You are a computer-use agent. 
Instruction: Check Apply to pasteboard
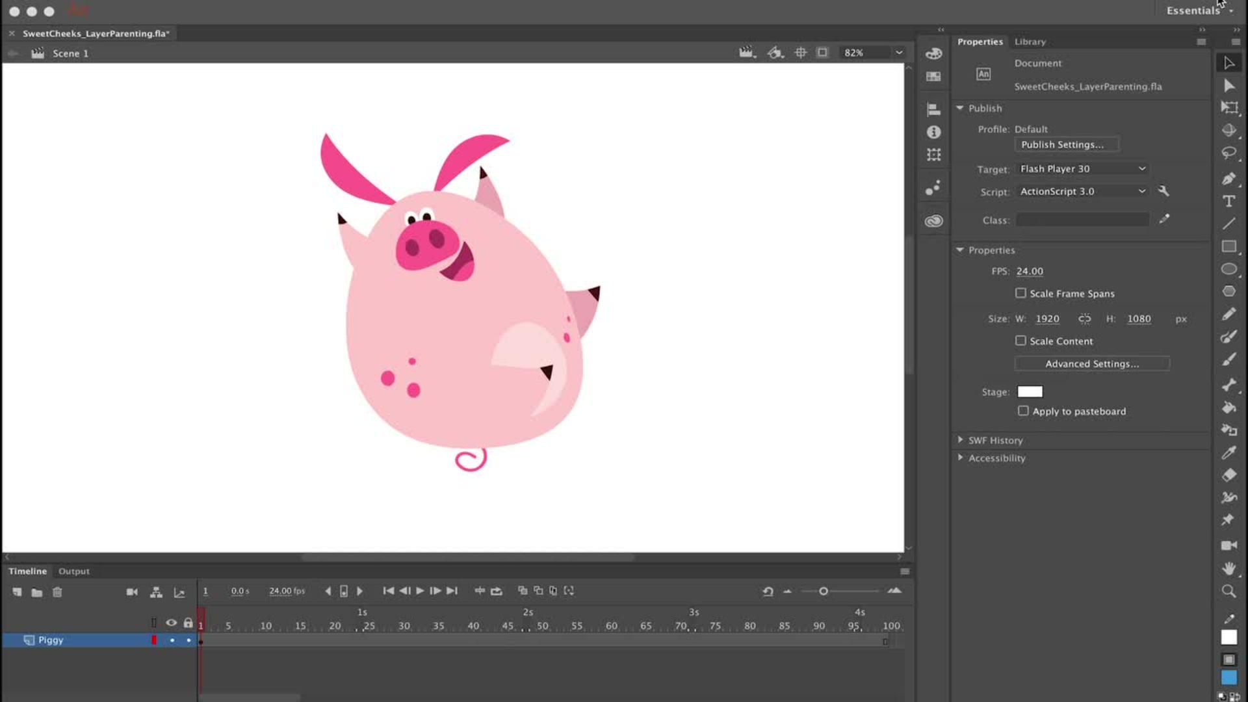pos(1024,411)
